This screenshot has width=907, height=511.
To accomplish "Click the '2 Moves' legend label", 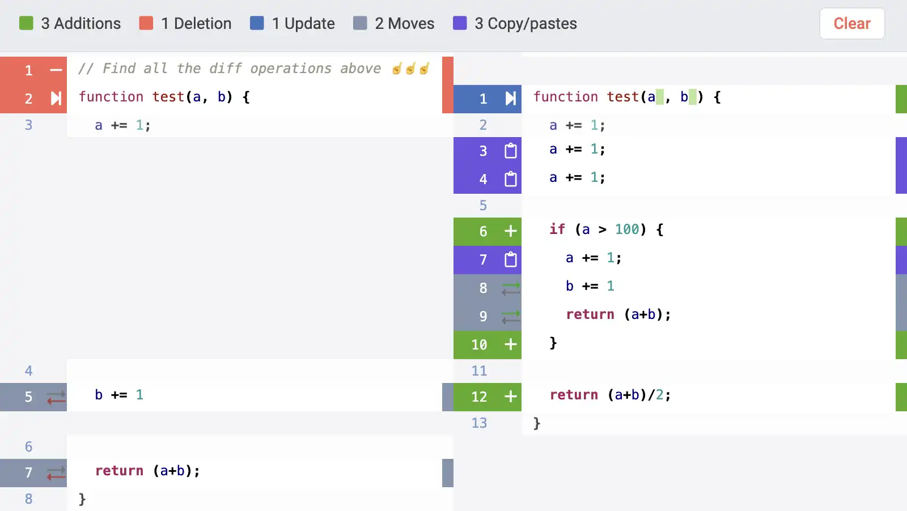I will (404, 23).
